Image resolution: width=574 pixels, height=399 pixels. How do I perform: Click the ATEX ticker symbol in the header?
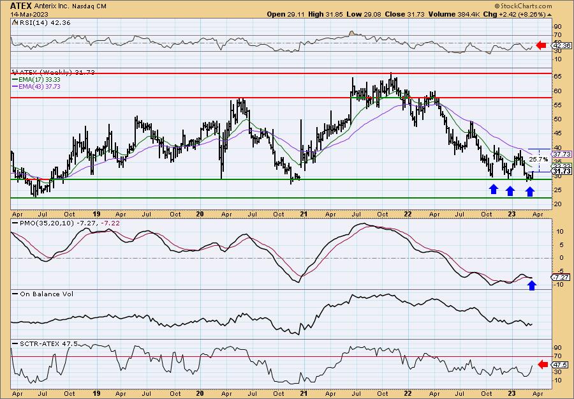click(x=21, y=6)
